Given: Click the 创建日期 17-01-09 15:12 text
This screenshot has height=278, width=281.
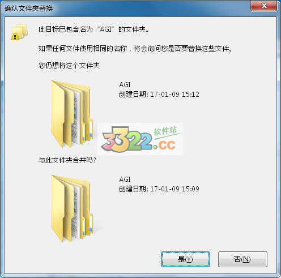Looking at the screenshot, I should click(159, 94).
